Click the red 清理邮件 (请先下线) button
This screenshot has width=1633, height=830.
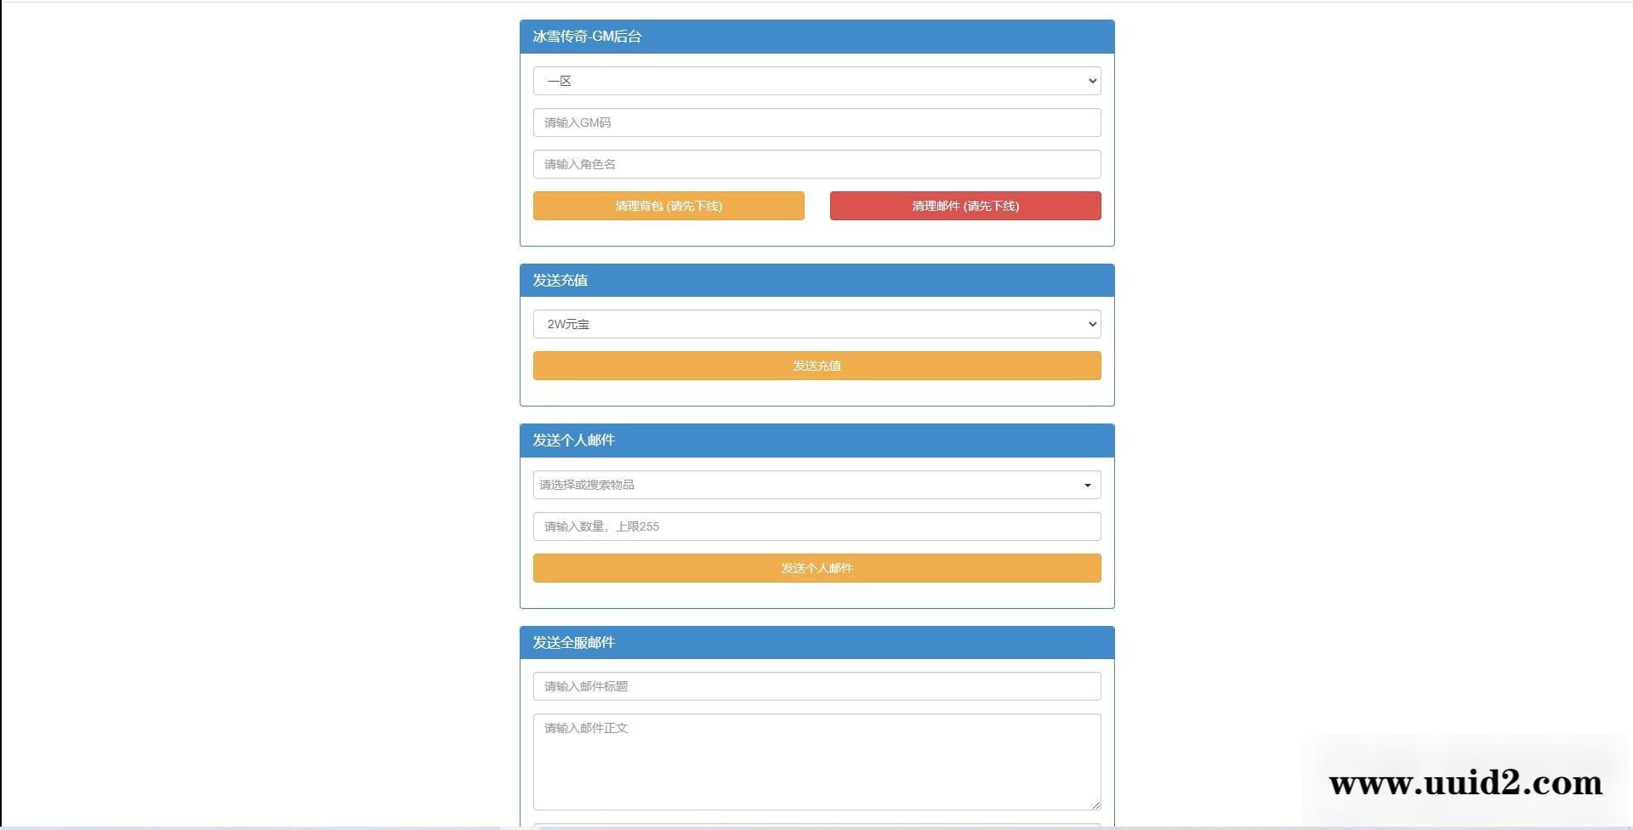tap(964, 206)
